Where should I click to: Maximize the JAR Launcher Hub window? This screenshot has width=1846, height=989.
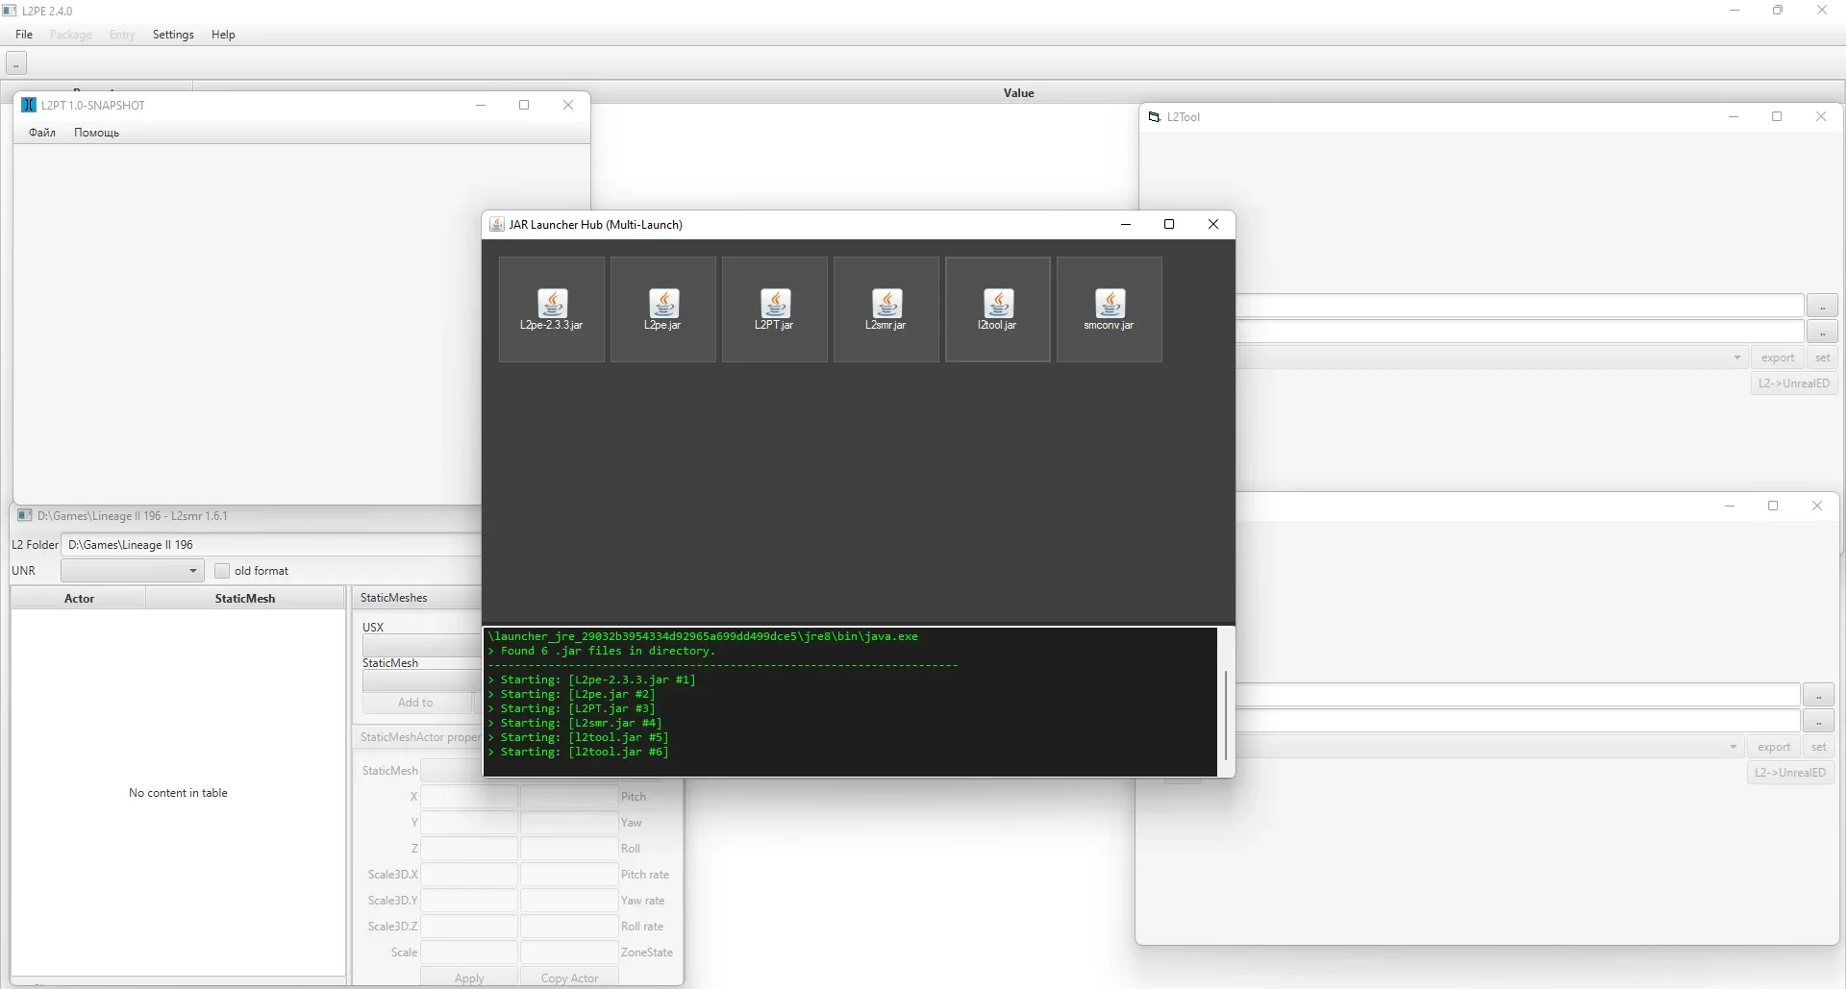coord(1169,224)
